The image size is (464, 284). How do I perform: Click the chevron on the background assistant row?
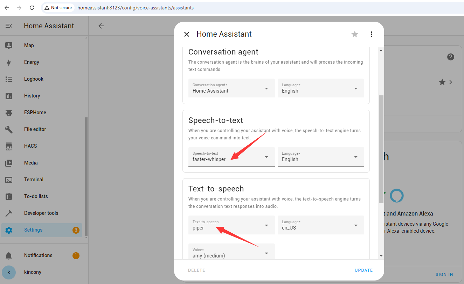[451, 82]
